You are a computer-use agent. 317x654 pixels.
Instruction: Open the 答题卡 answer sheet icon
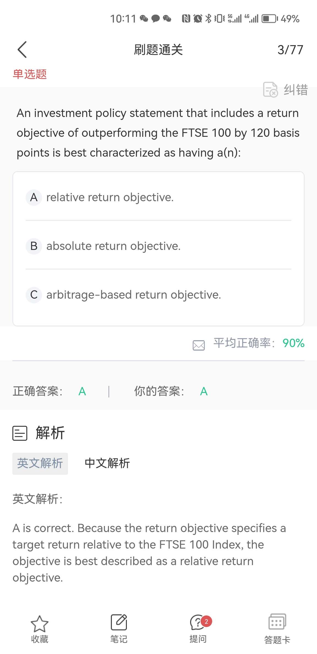[x=277, y=622]
